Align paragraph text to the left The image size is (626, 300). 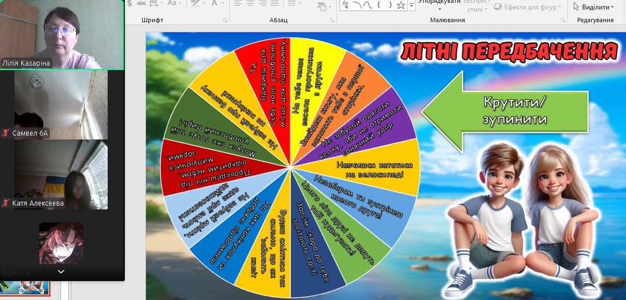(x=238, y=3)
